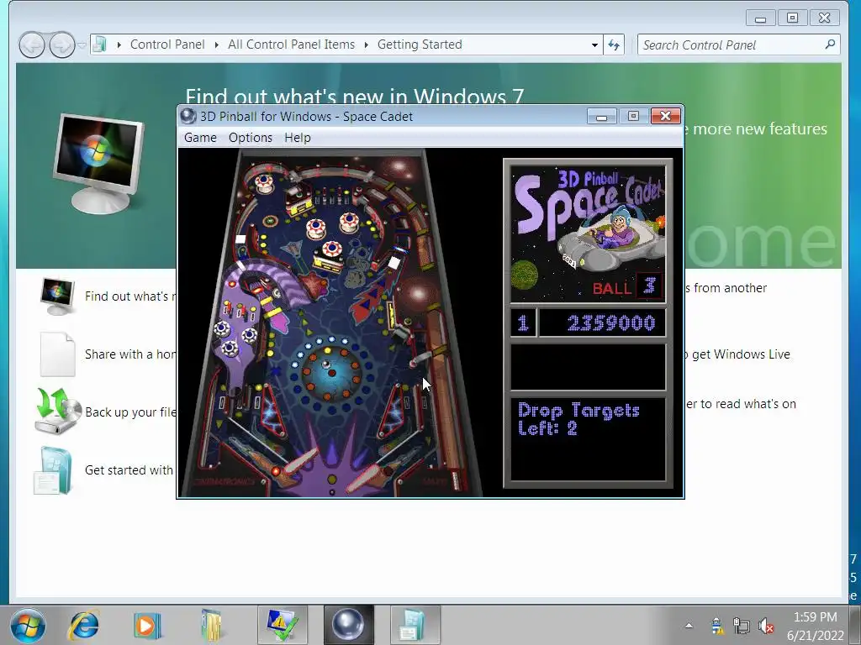Click Control Panel breadcrumb segment

(x=167, y=45)
